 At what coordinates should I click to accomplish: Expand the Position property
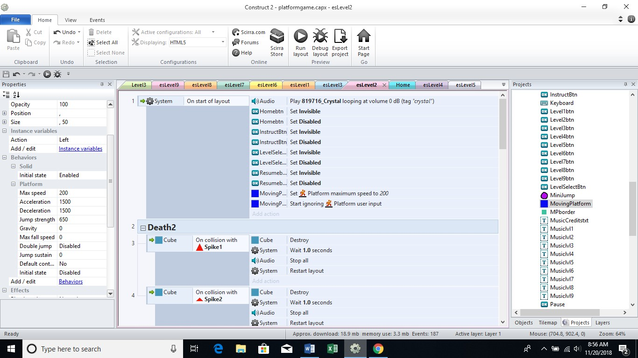coord(4,113)
